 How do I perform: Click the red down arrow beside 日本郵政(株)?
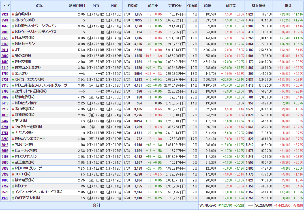(13, 38)
